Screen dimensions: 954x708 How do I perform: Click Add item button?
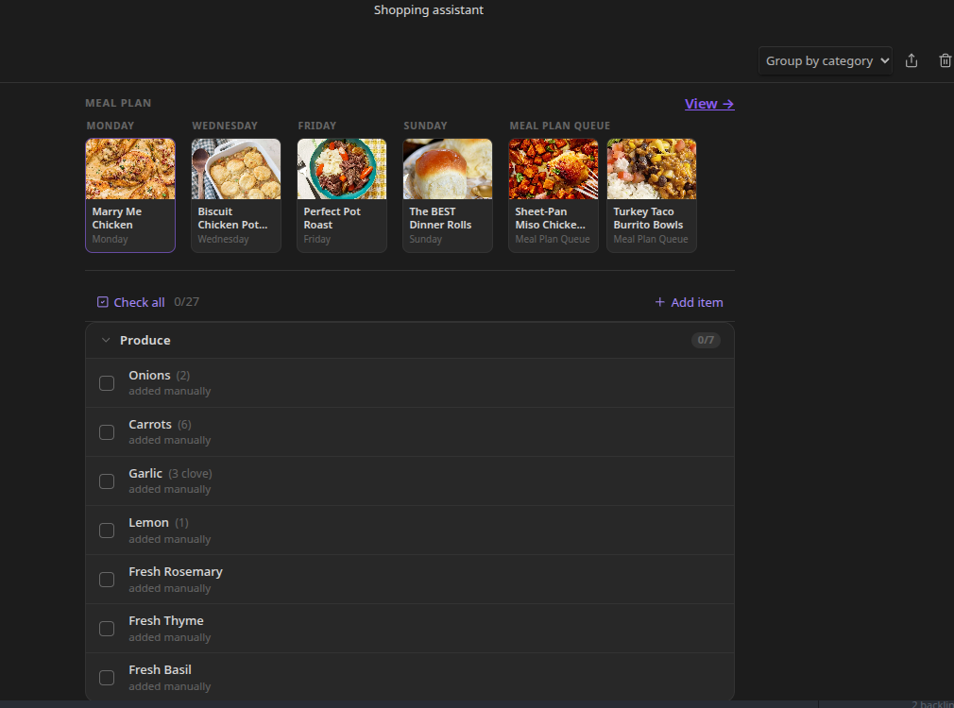point(689,302)
